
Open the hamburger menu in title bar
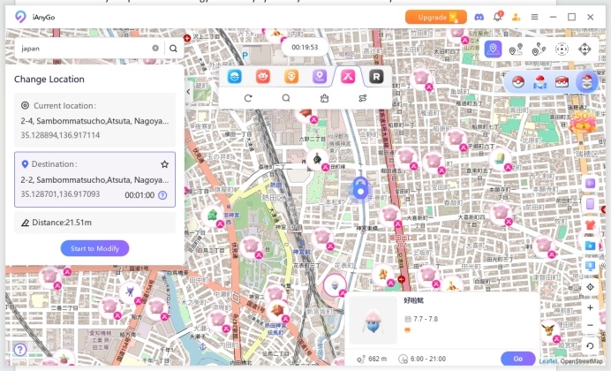(x=534, y=17)
